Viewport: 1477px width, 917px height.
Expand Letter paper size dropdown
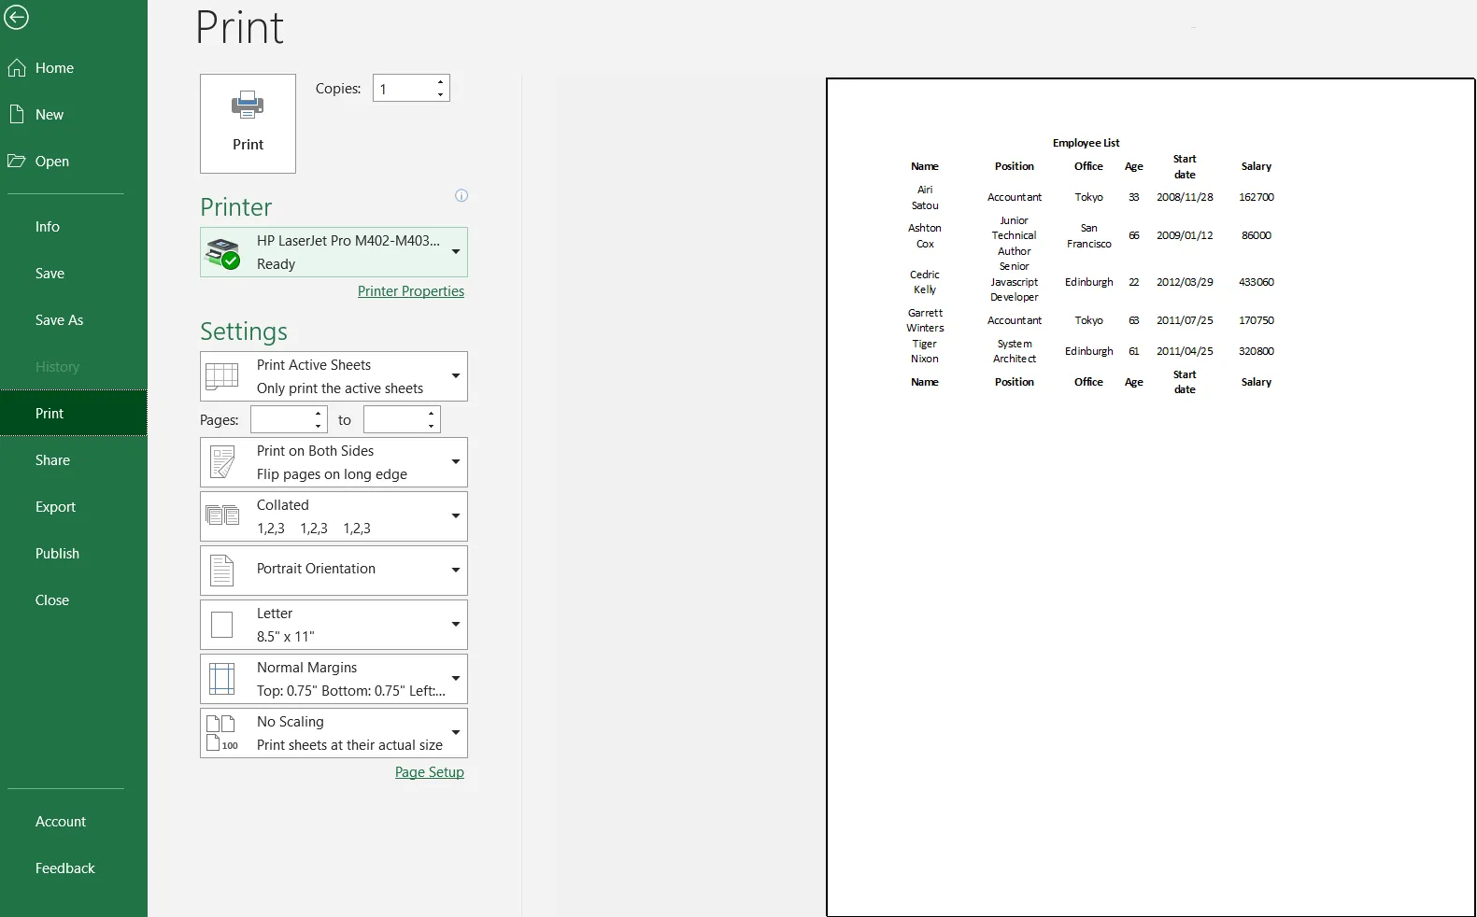[456, 625]
